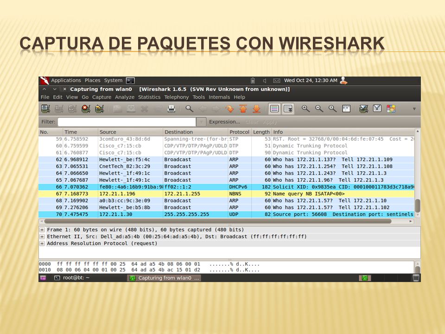The width and height of the screenshot is (445, 334).
Task: Sort packets by the Source column
Action: 130,132
